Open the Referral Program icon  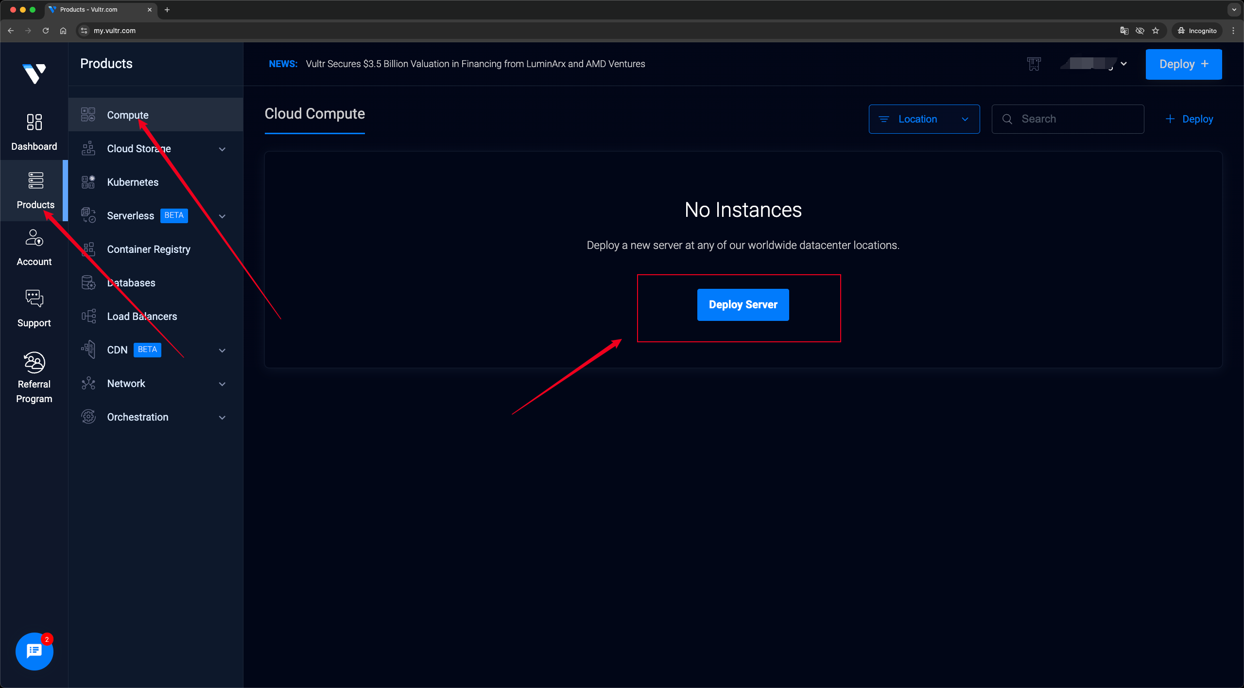tap(34, 362)
